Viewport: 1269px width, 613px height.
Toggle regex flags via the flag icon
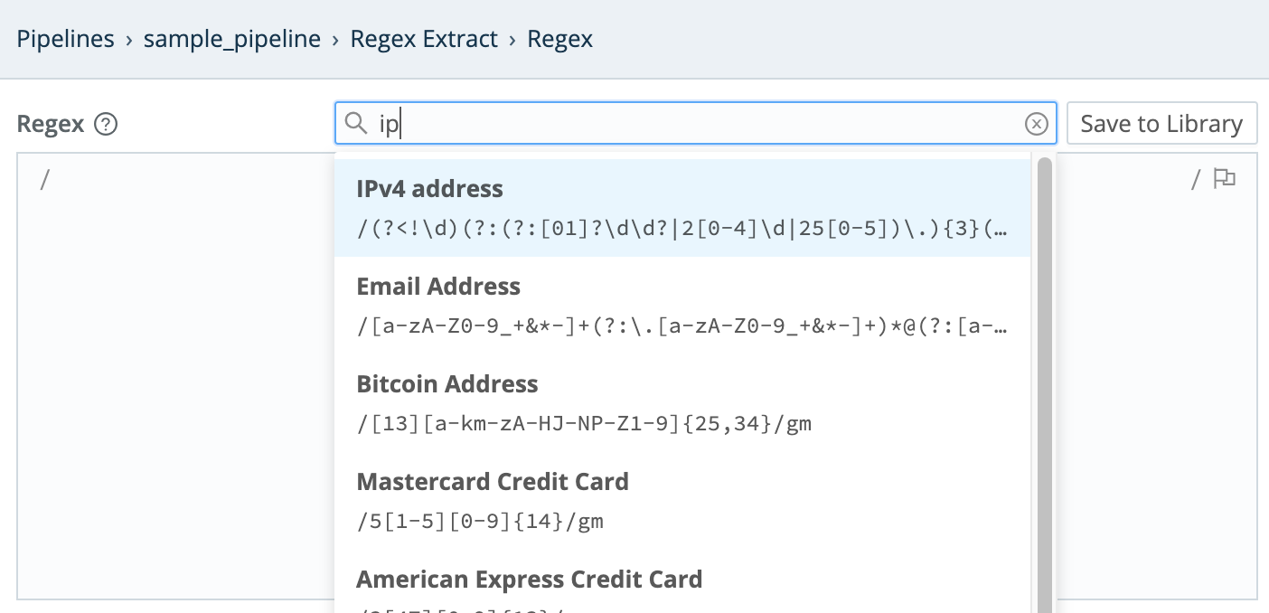coord(1225,178)
